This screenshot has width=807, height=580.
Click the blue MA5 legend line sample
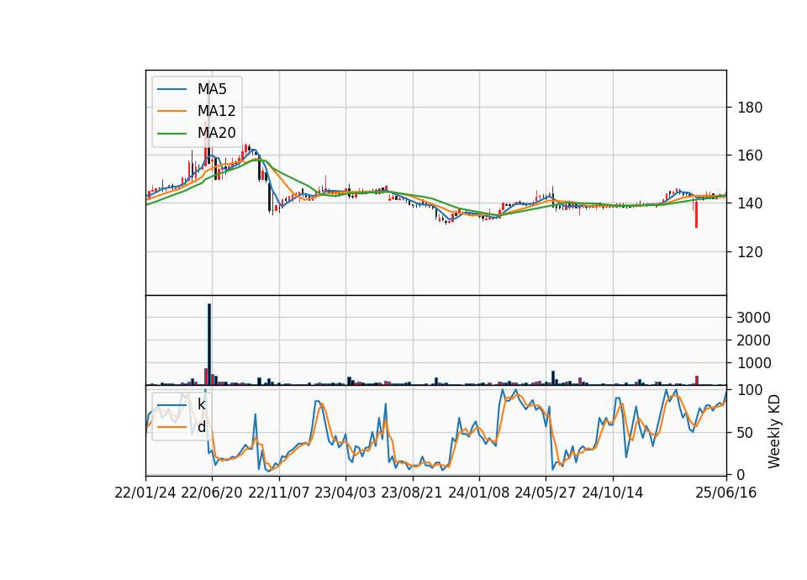point(171,89)
